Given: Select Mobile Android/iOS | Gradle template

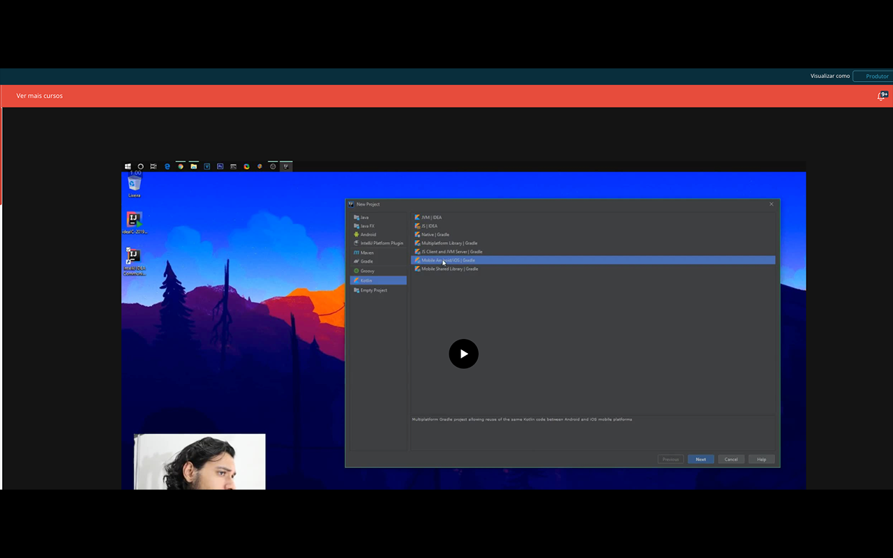Looking at the screenshot, I should 593,260.
